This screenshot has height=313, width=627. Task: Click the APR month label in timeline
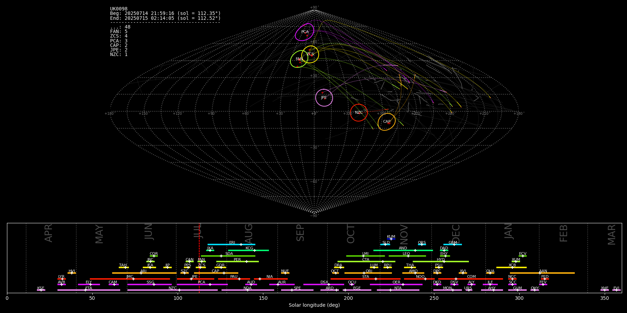pos(49,233)
